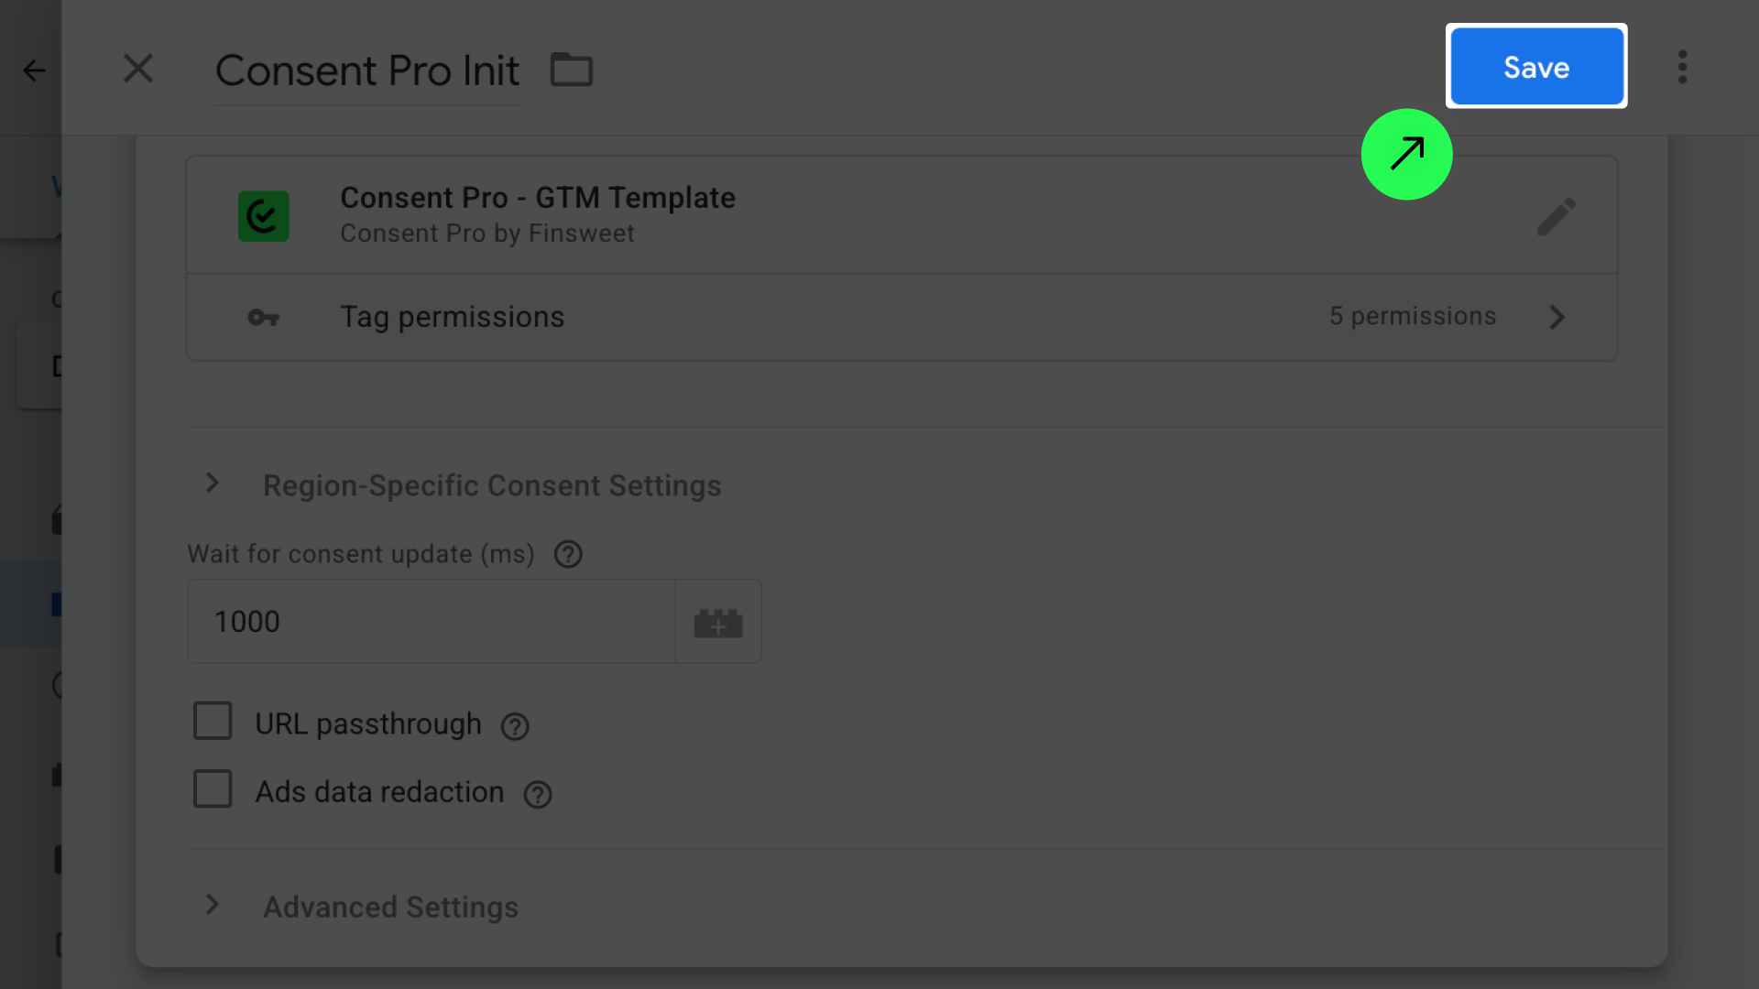1759x989 pixels.
Task: Click the 5 permissions label
Action: (x=1412, y=317)
